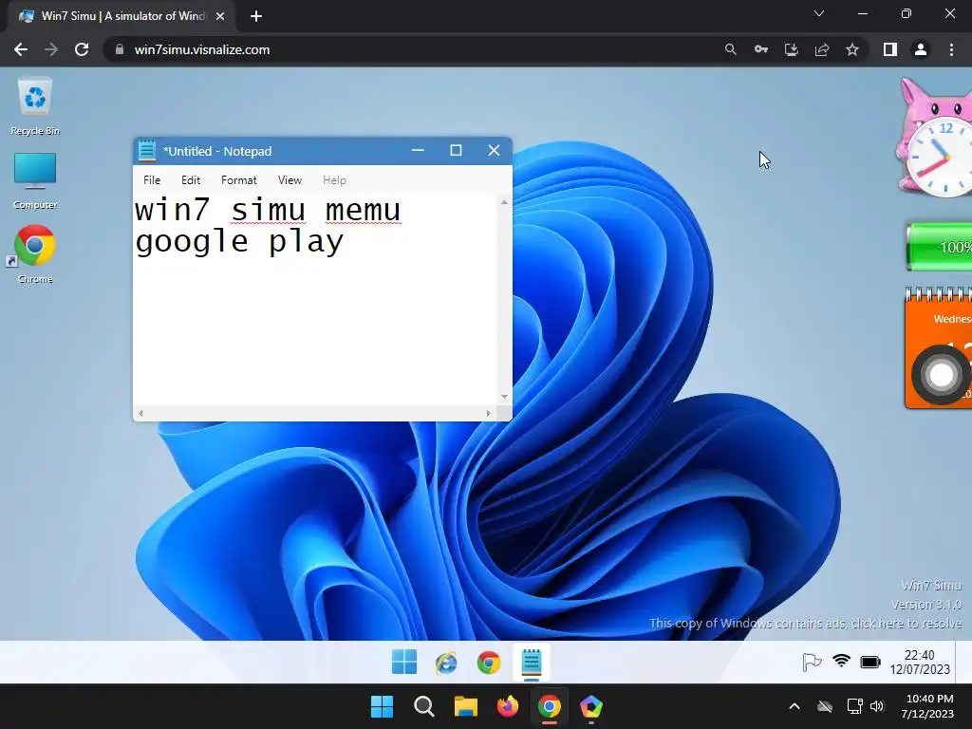Open File Explorer from the taskbar
Image resolution: width=972 pixels, height=729 pixels.
pyautogui.click(x=465, y=706)
